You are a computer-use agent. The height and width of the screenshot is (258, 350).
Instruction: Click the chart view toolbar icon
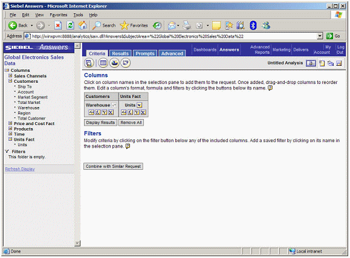(x=114, y=63)
